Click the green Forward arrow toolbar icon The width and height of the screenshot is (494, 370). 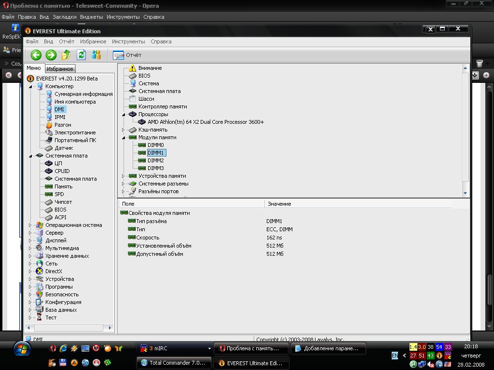(51, 55)
